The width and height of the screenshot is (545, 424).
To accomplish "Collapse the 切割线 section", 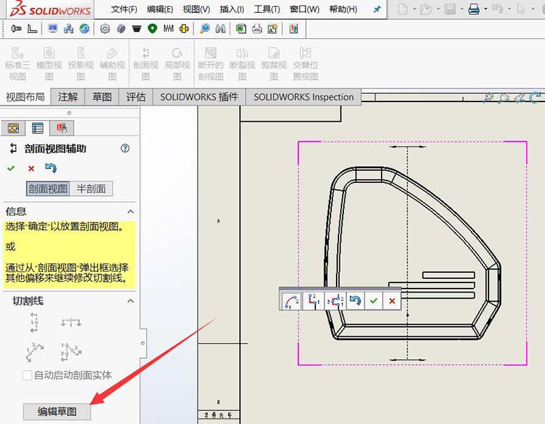I will coord(130,301).
